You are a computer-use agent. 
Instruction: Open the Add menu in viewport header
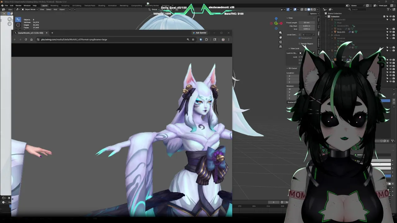(x=55, y=9)
